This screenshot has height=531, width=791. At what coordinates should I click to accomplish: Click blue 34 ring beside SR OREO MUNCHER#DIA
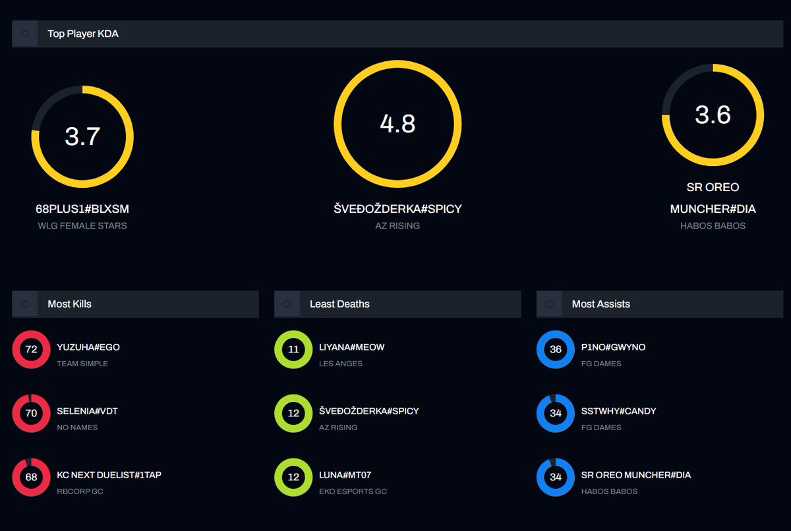click(x=556, y=478)
